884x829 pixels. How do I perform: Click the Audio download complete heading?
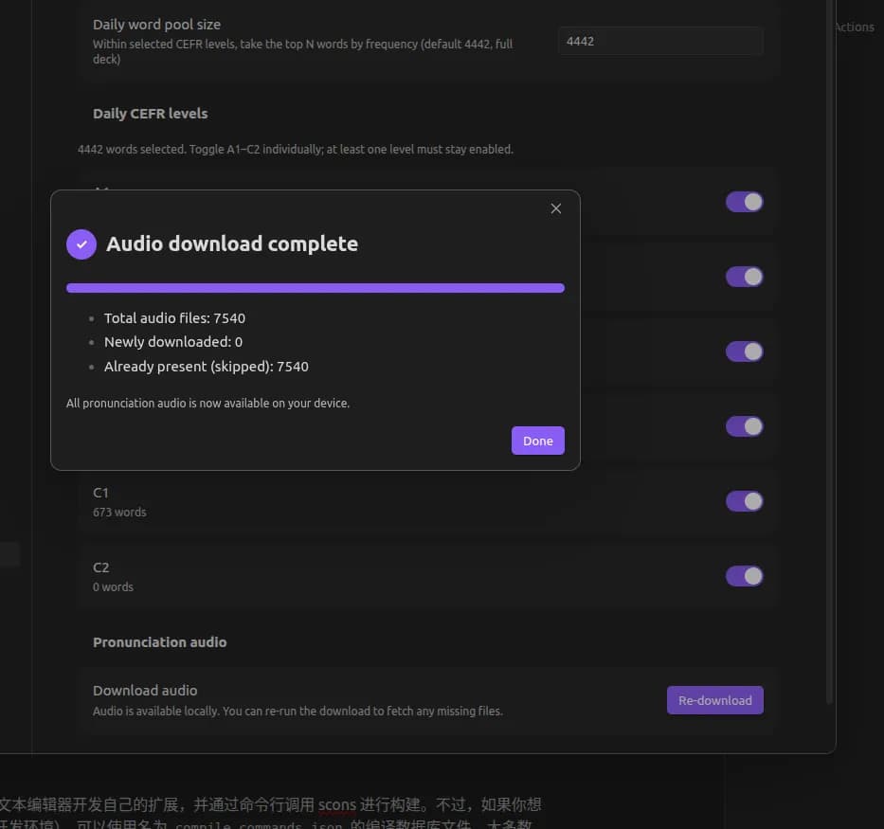(x=232, y=244)
